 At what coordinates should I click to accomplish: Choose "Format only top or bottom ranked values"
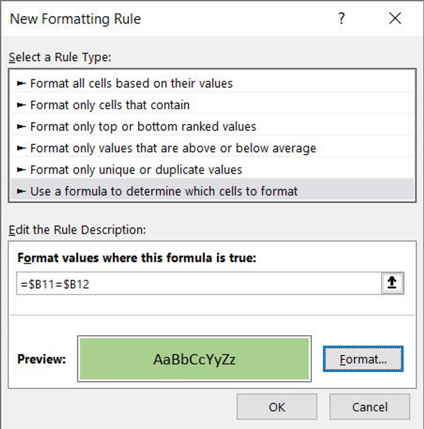[x=143, y=127]
